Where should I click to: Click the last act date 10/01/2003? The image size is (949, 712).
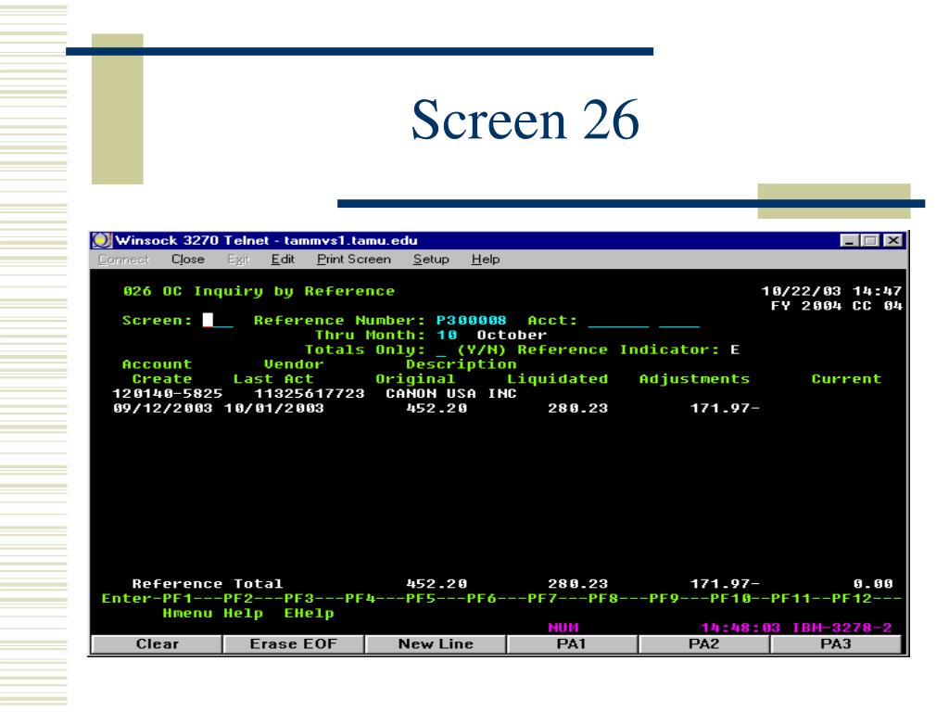pyautogui.click(x=274, y=408)
